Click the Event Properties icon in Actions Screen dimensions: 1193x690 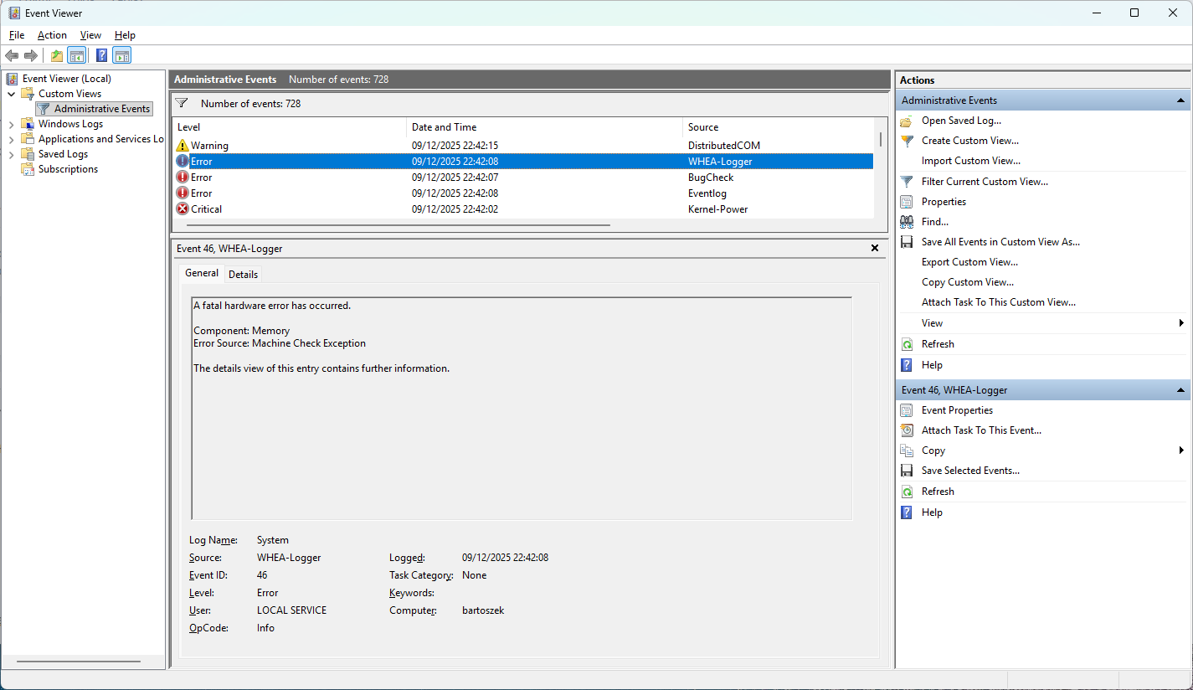coord(906,410)
